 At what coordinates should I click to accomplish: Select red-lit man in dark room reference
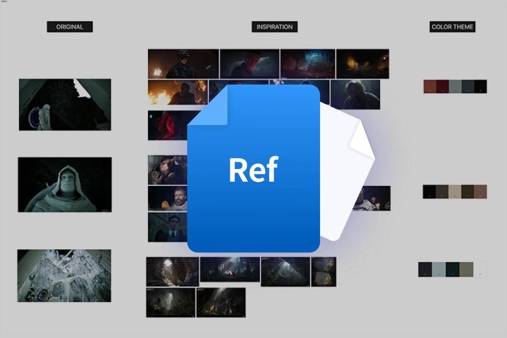pyautogui.click(x=250, y=64)
